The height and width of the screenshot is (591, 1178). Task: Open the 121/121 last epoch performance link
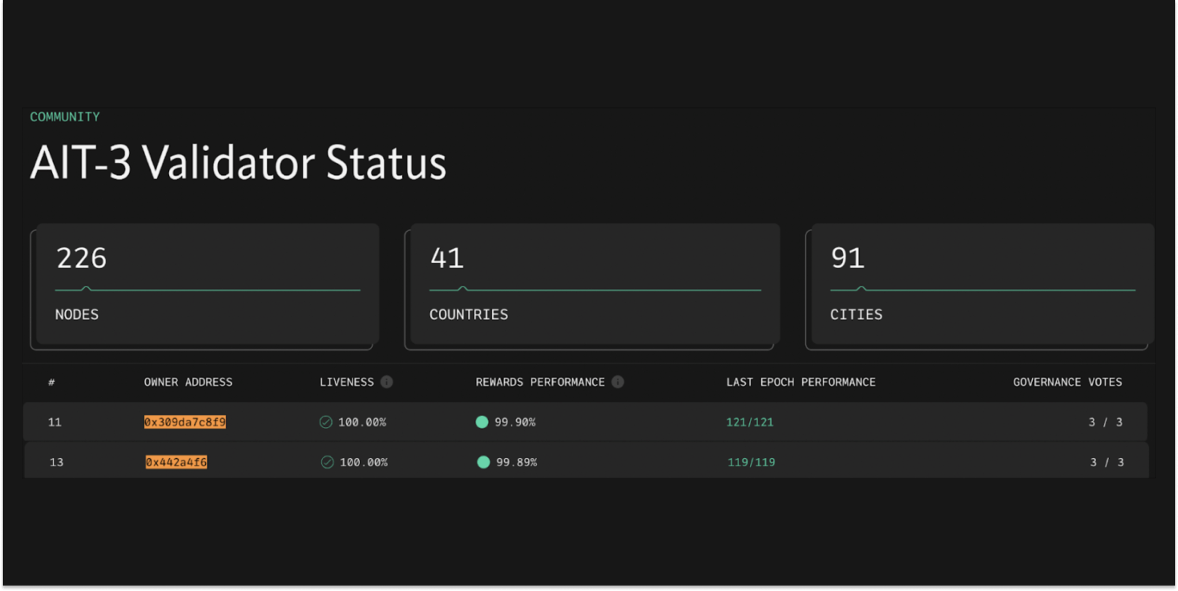750,422
